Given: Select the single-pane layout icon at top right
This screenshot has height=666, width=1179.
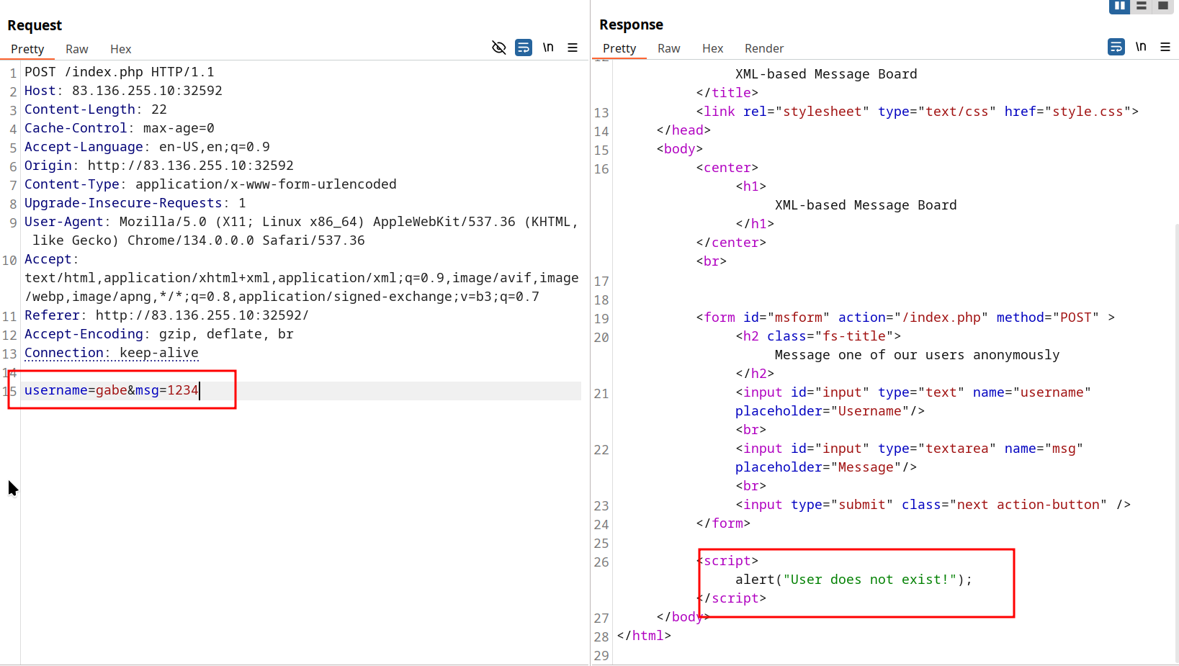Looking at the screenshot, I should (x=1162, y=6).
